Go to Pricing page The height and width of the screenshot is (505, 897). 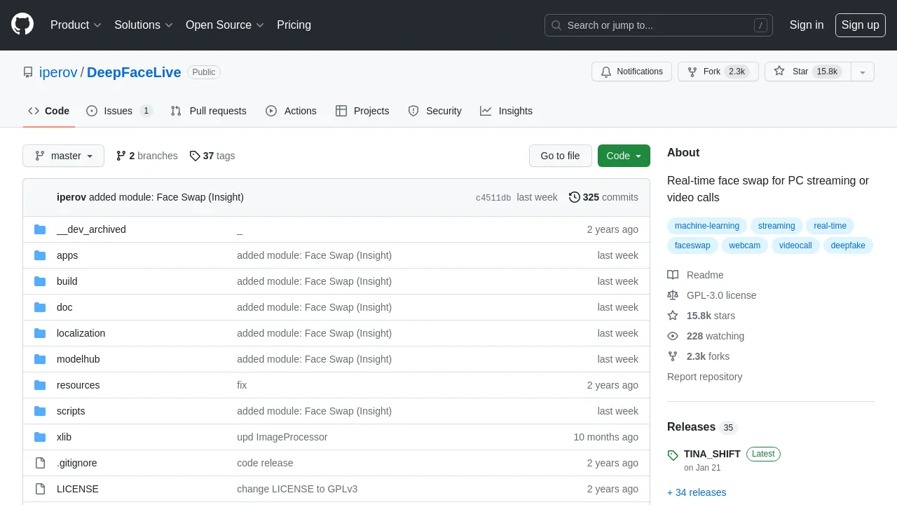(294, 25)
